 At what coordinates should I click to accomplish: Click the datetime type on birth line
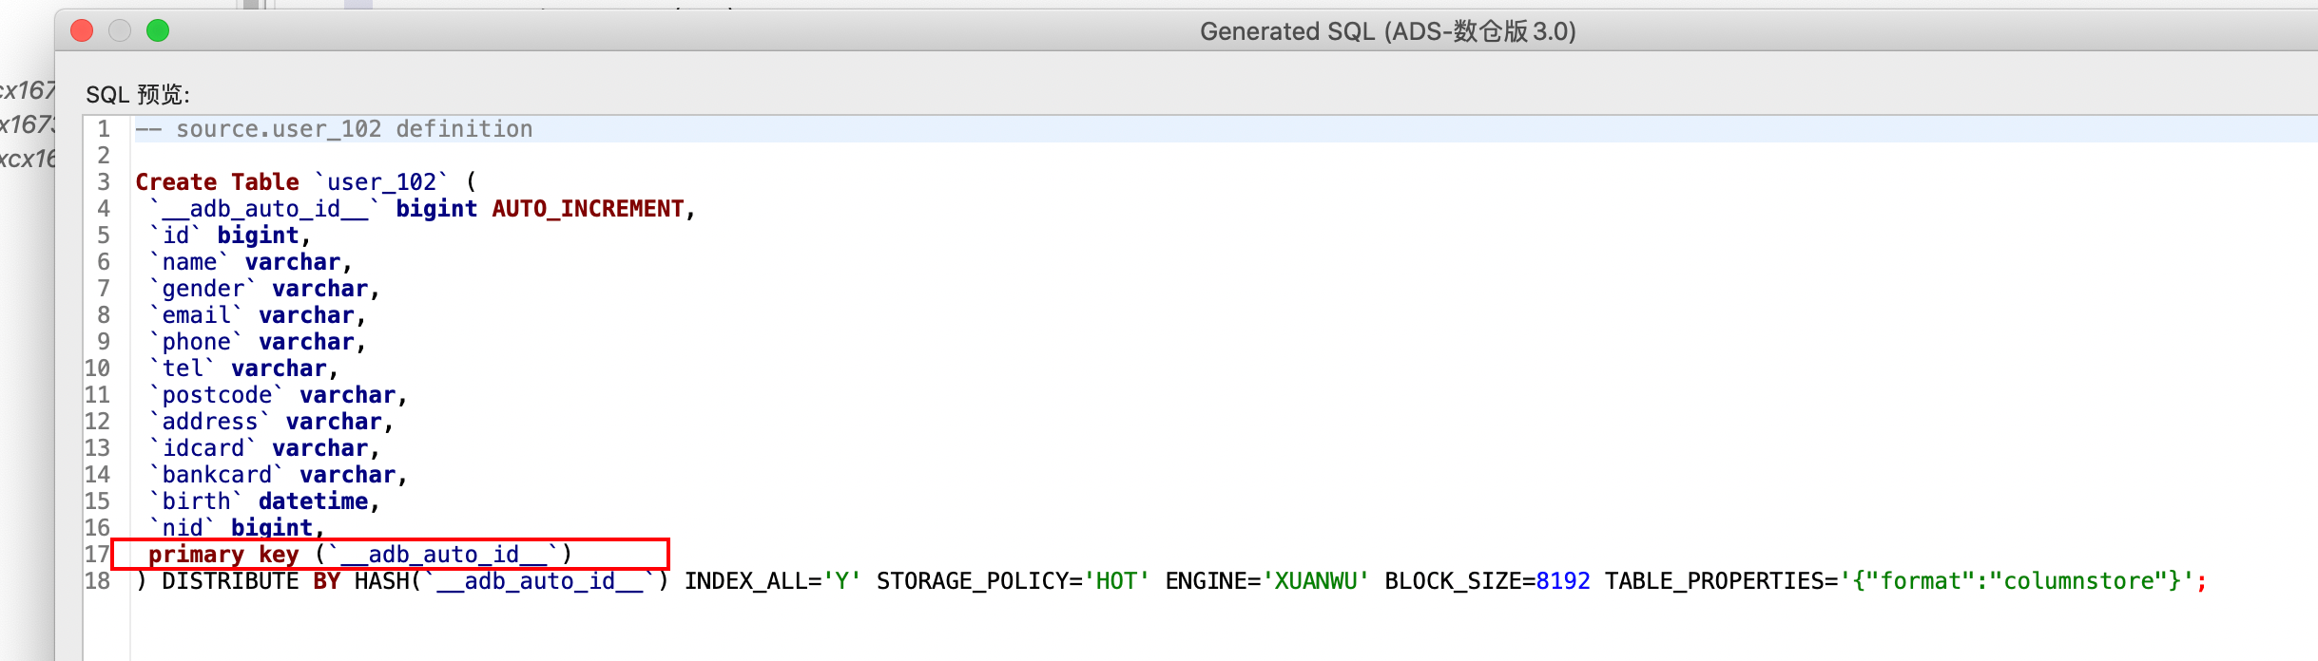point(313,501)
